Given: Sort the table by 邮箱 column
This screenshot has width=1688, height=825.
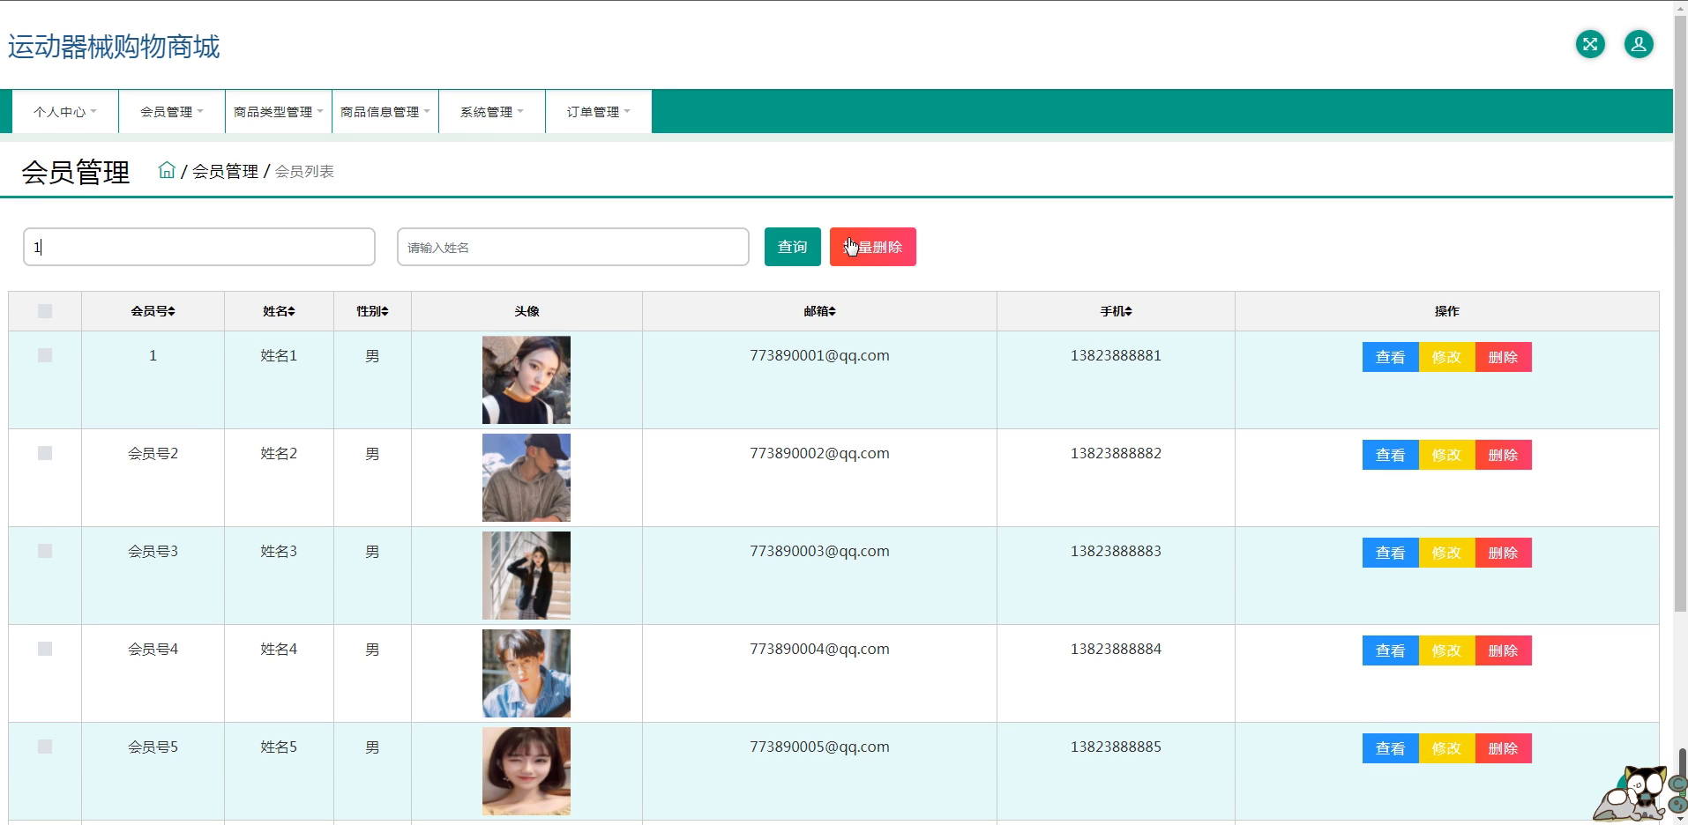Looking at the screenshot, I should coord(819,311).
